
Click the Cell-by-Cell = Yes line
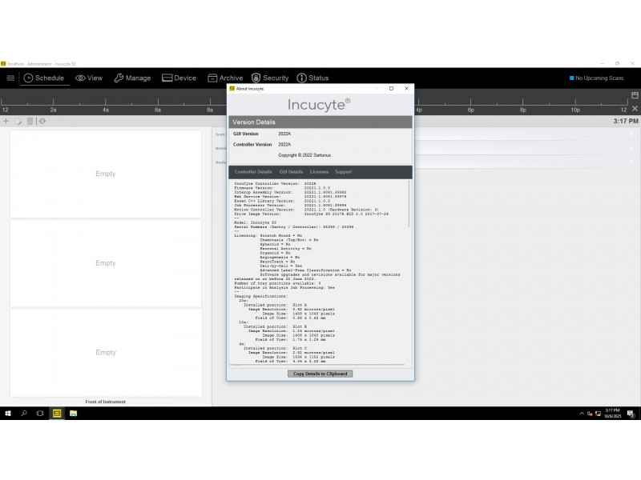pos(281,266)
